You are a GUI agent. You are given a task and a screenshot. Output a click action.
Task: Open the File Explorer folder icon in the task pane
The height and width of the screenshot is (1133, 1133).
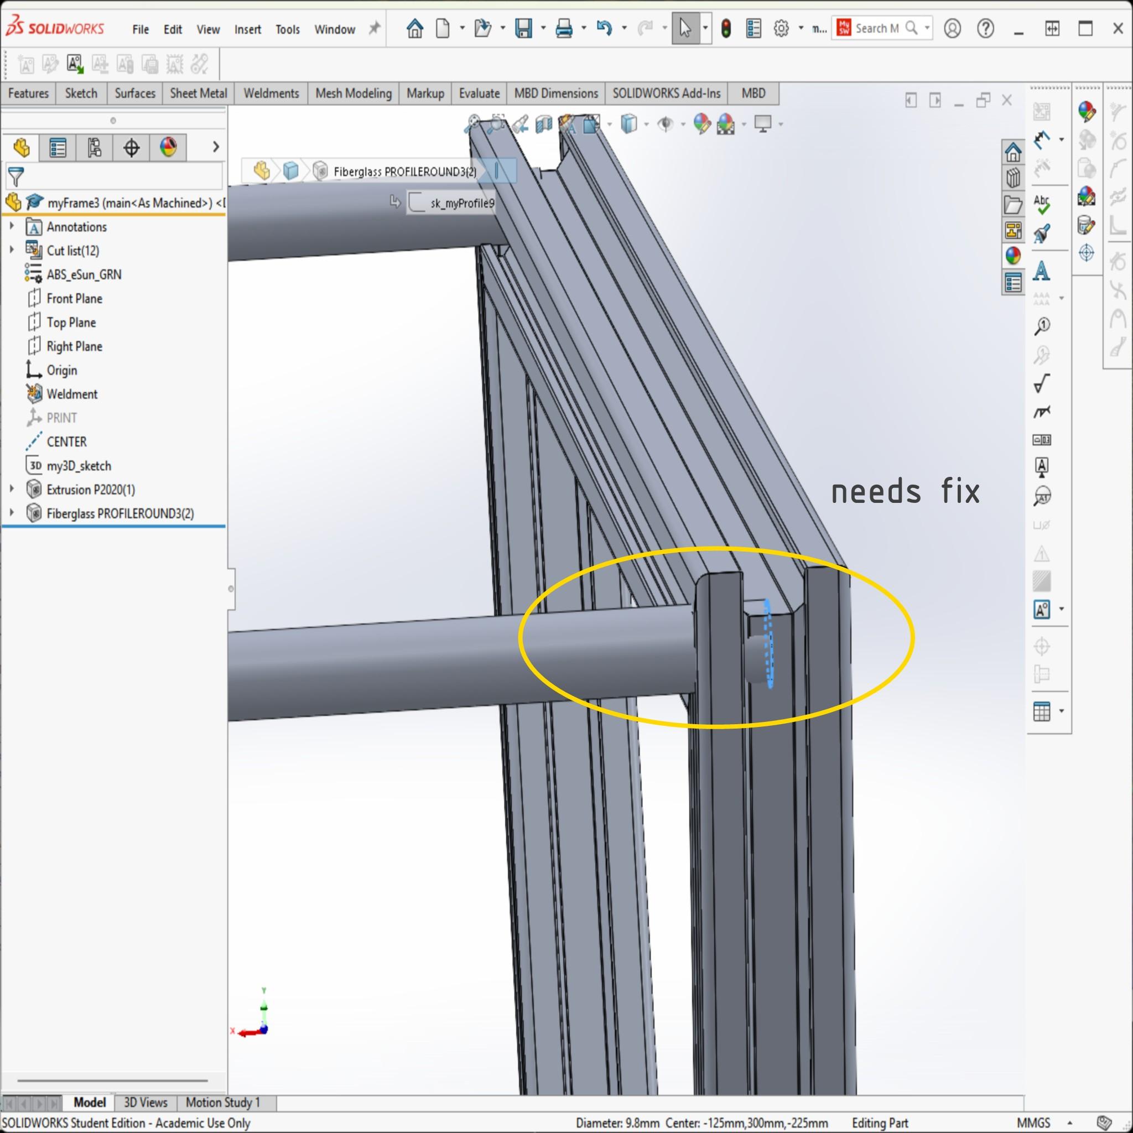click(1013, 205)
